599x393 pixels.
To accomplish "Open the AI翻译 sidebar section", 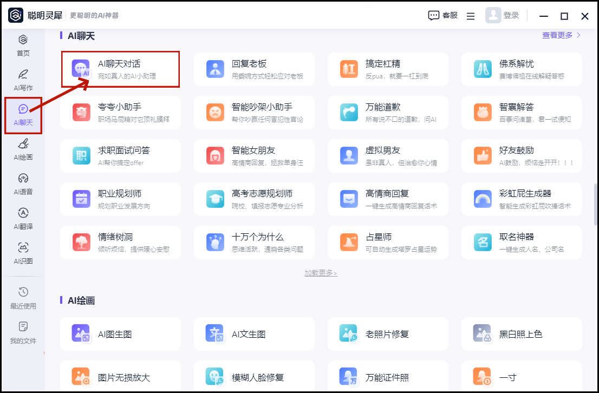I will (x=23, y=218).
